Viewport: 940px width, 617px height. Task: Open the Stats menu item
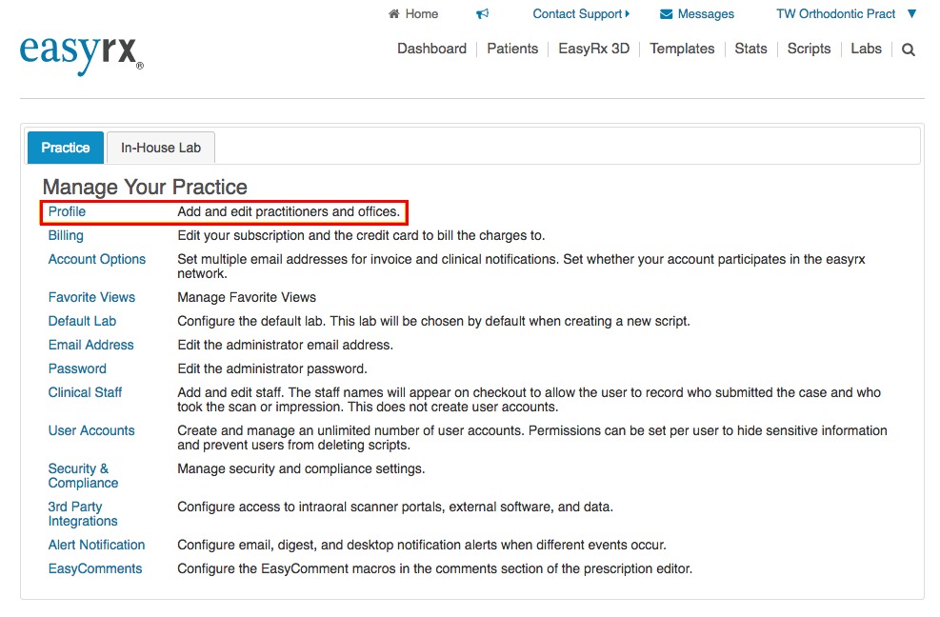coord(750,49)
